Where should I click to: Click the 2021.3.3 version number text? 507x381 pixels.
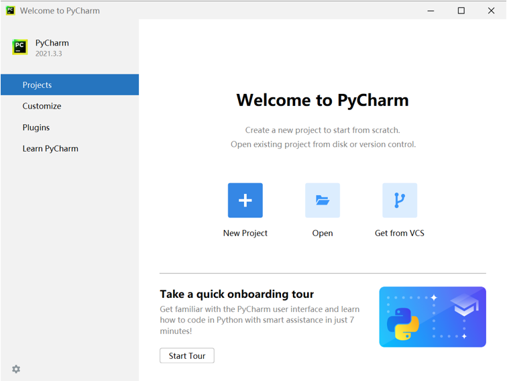[48, 54]
